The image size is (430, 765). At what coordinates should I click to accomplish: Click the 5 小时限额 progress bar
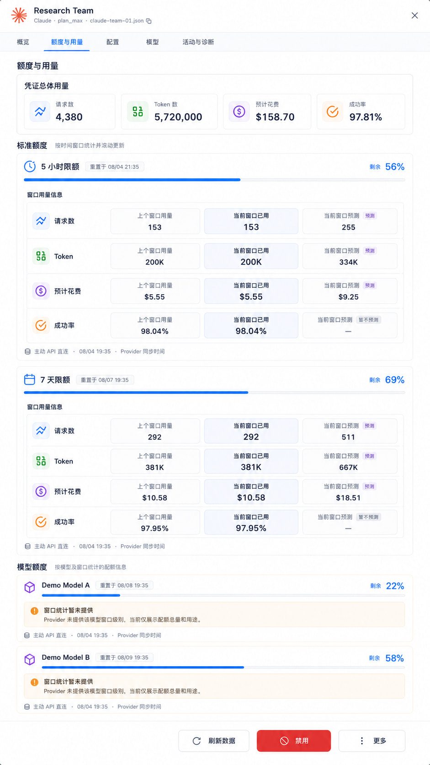tap(214, 180)
